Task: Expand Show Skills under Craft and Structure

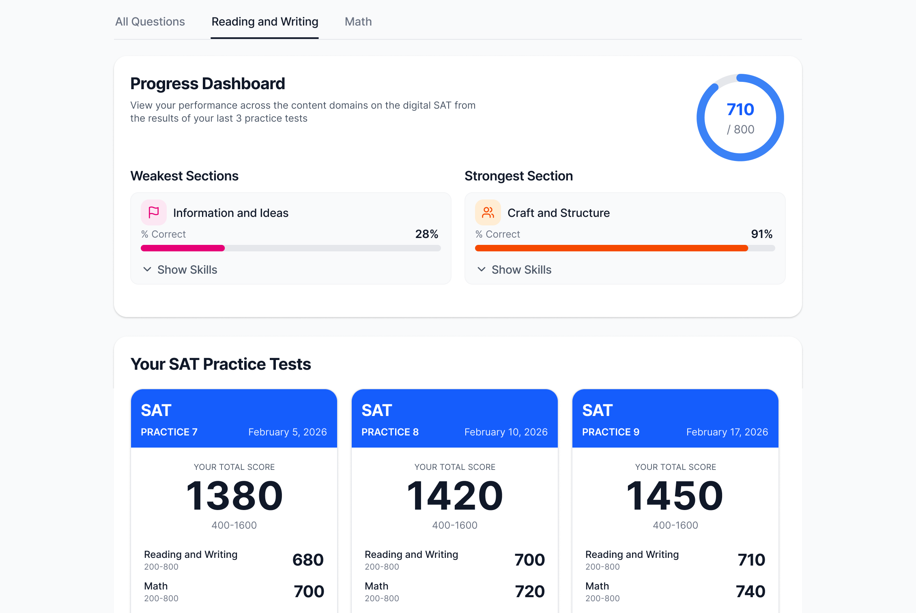Action: [x=514, y=270]
